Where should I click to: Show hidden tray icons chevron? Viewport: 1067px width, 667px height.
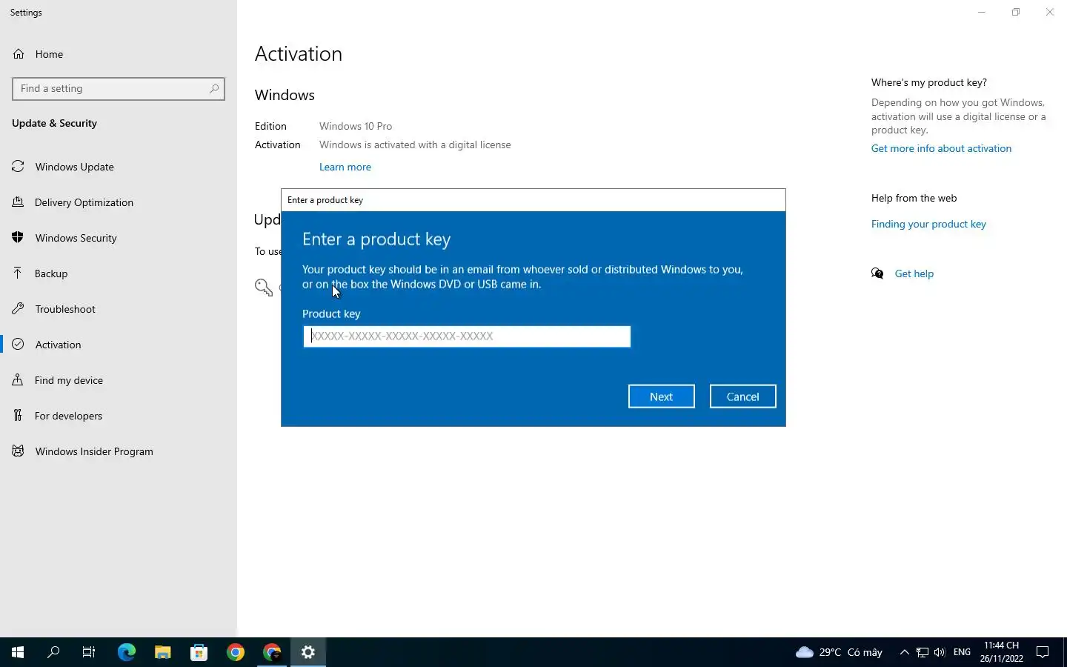click(x=904, y=652)
